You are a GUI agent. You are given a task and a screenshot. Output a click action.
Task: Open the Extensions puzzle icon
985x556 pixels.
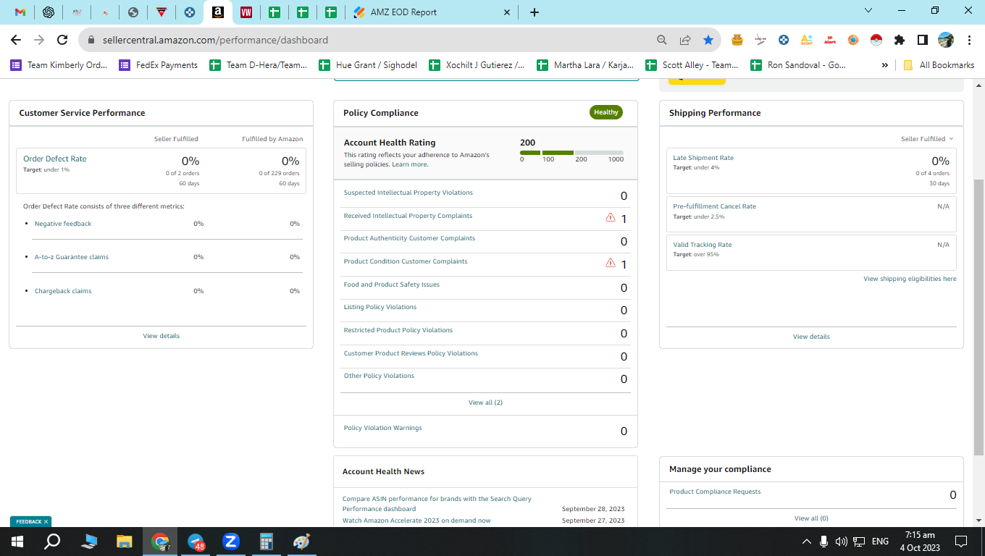coord(900,40)
